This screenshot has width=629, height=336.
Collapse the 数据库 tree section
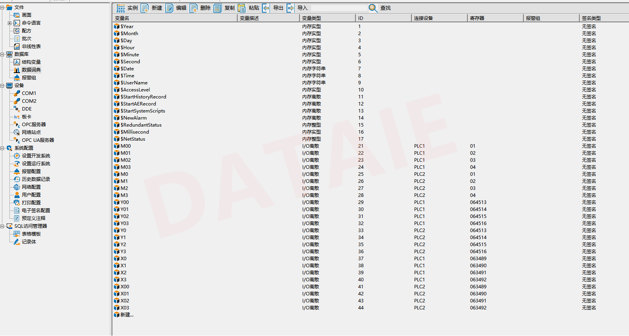click(2, 54)
